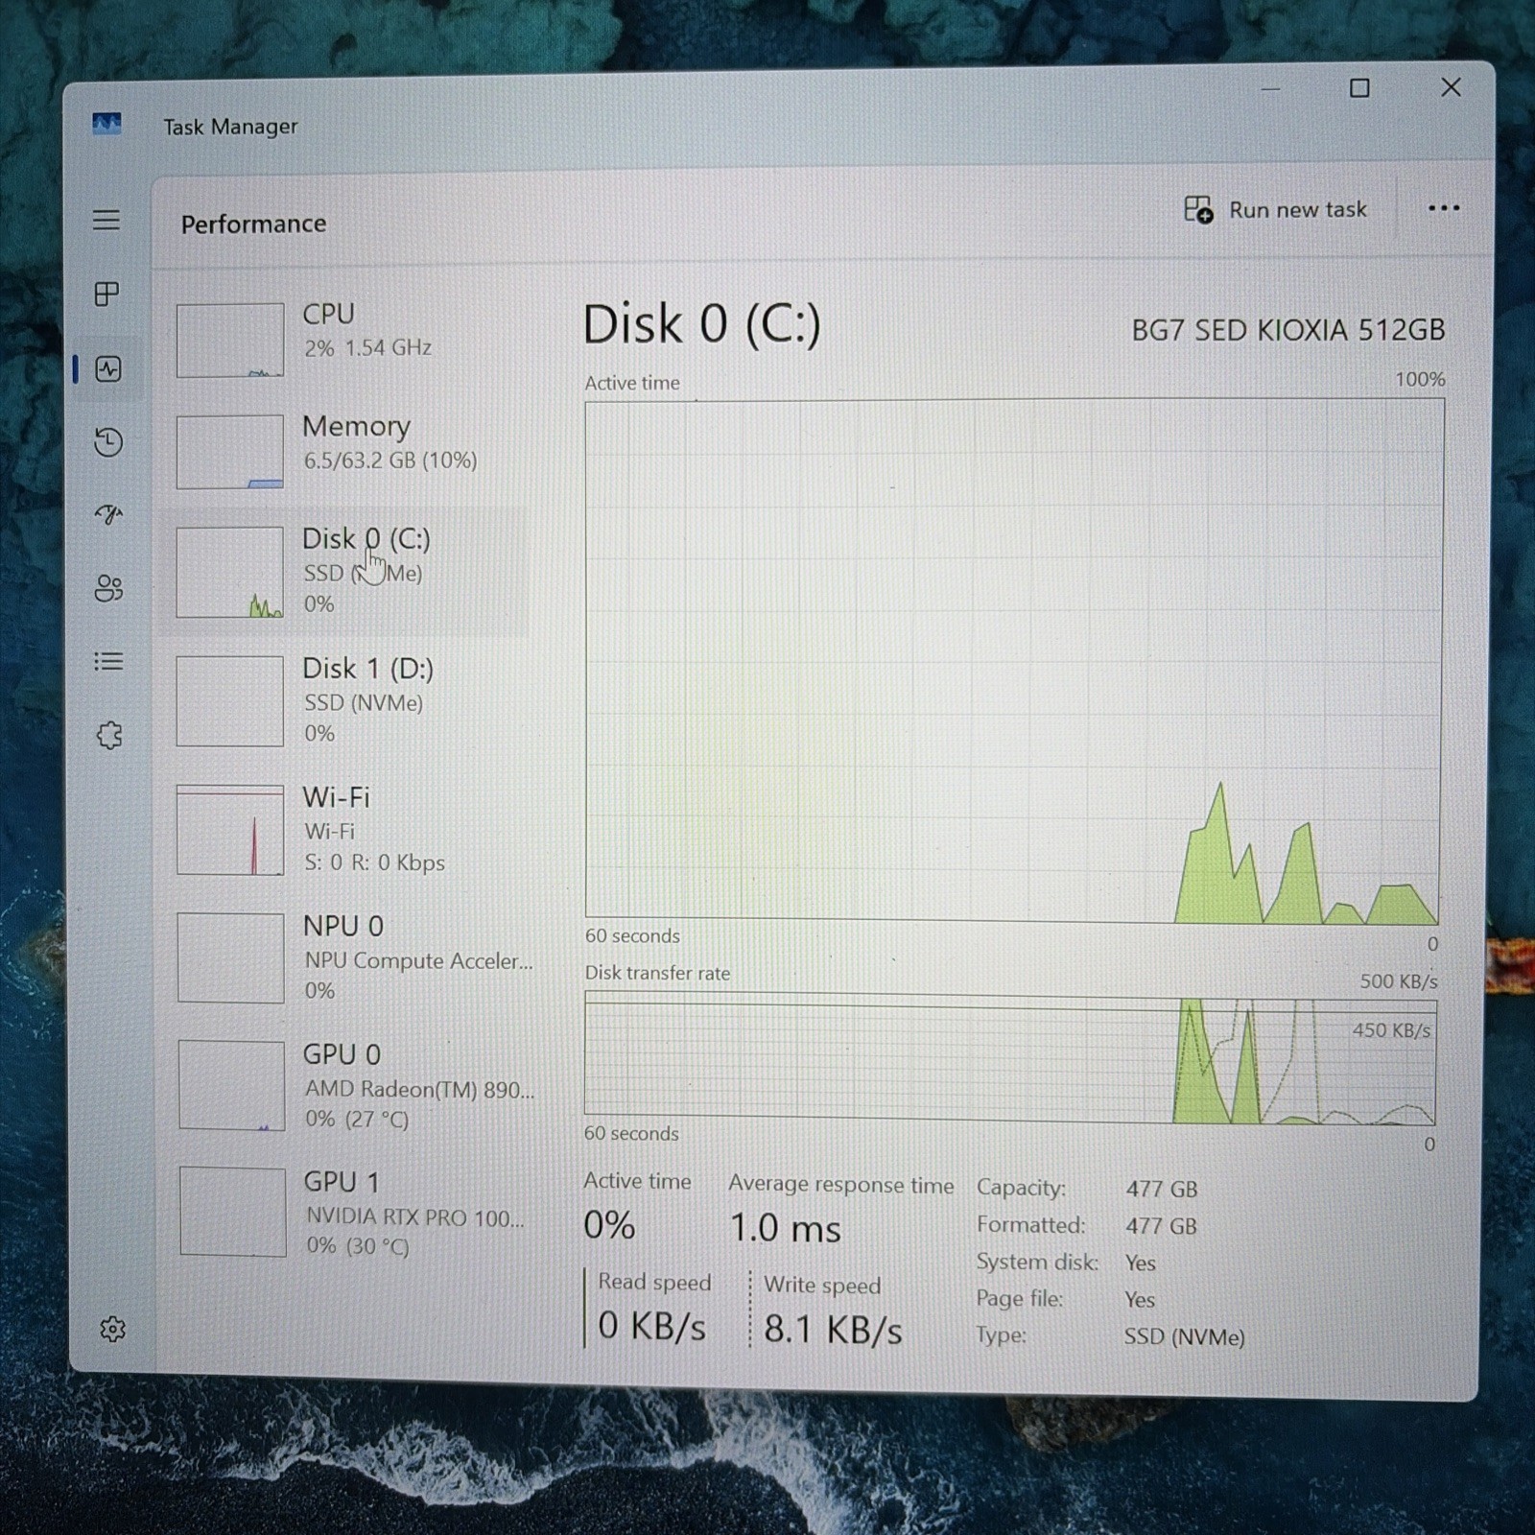Open the hamburger navigation menu
Image resolution: width=1535 pixels, height=1535 pixels.
pyautogui.click(x=106, y=220)
